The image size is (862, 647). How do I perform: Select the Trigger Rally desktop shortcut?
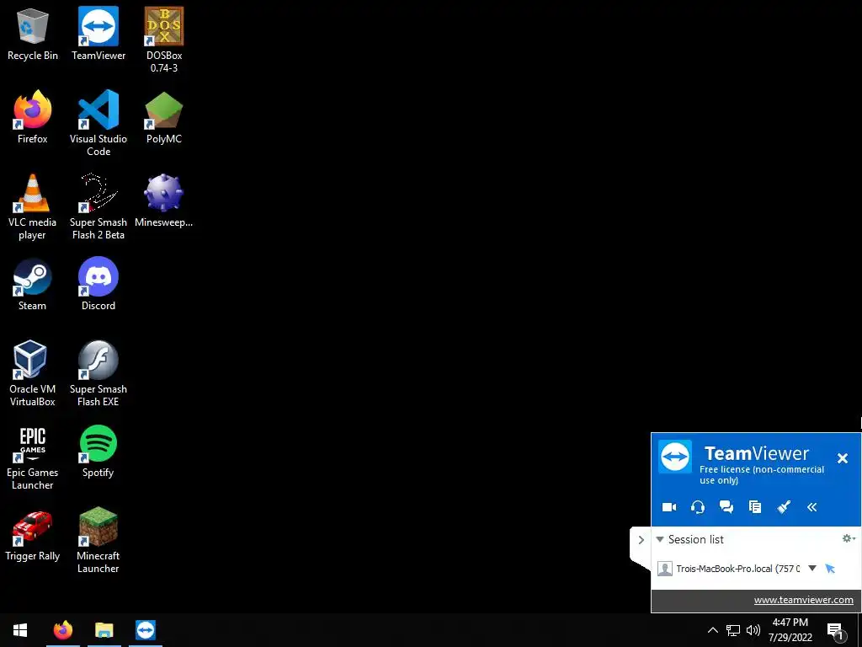coord(33,535)
